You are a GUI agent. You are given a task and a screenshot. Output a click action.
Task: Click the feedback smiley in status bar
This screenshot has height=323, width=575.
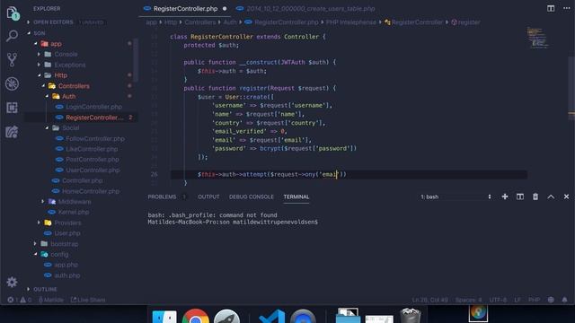pyautogui.click(x=551, y=300)
